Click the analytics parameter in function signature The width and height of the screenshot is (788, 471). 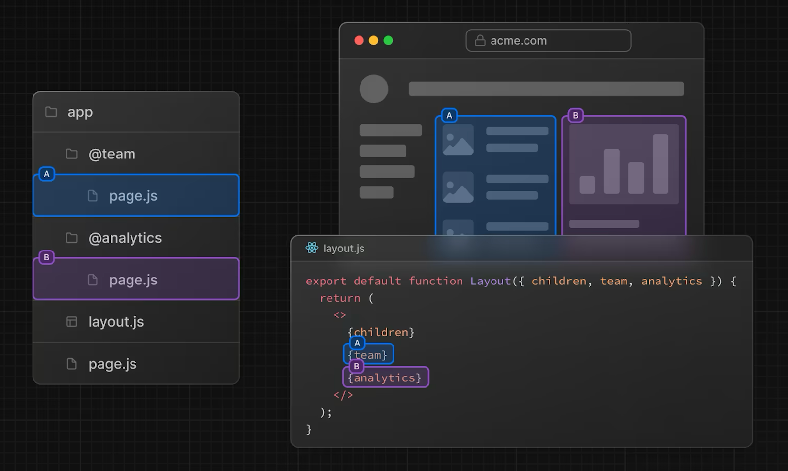[x=672, y=281]
